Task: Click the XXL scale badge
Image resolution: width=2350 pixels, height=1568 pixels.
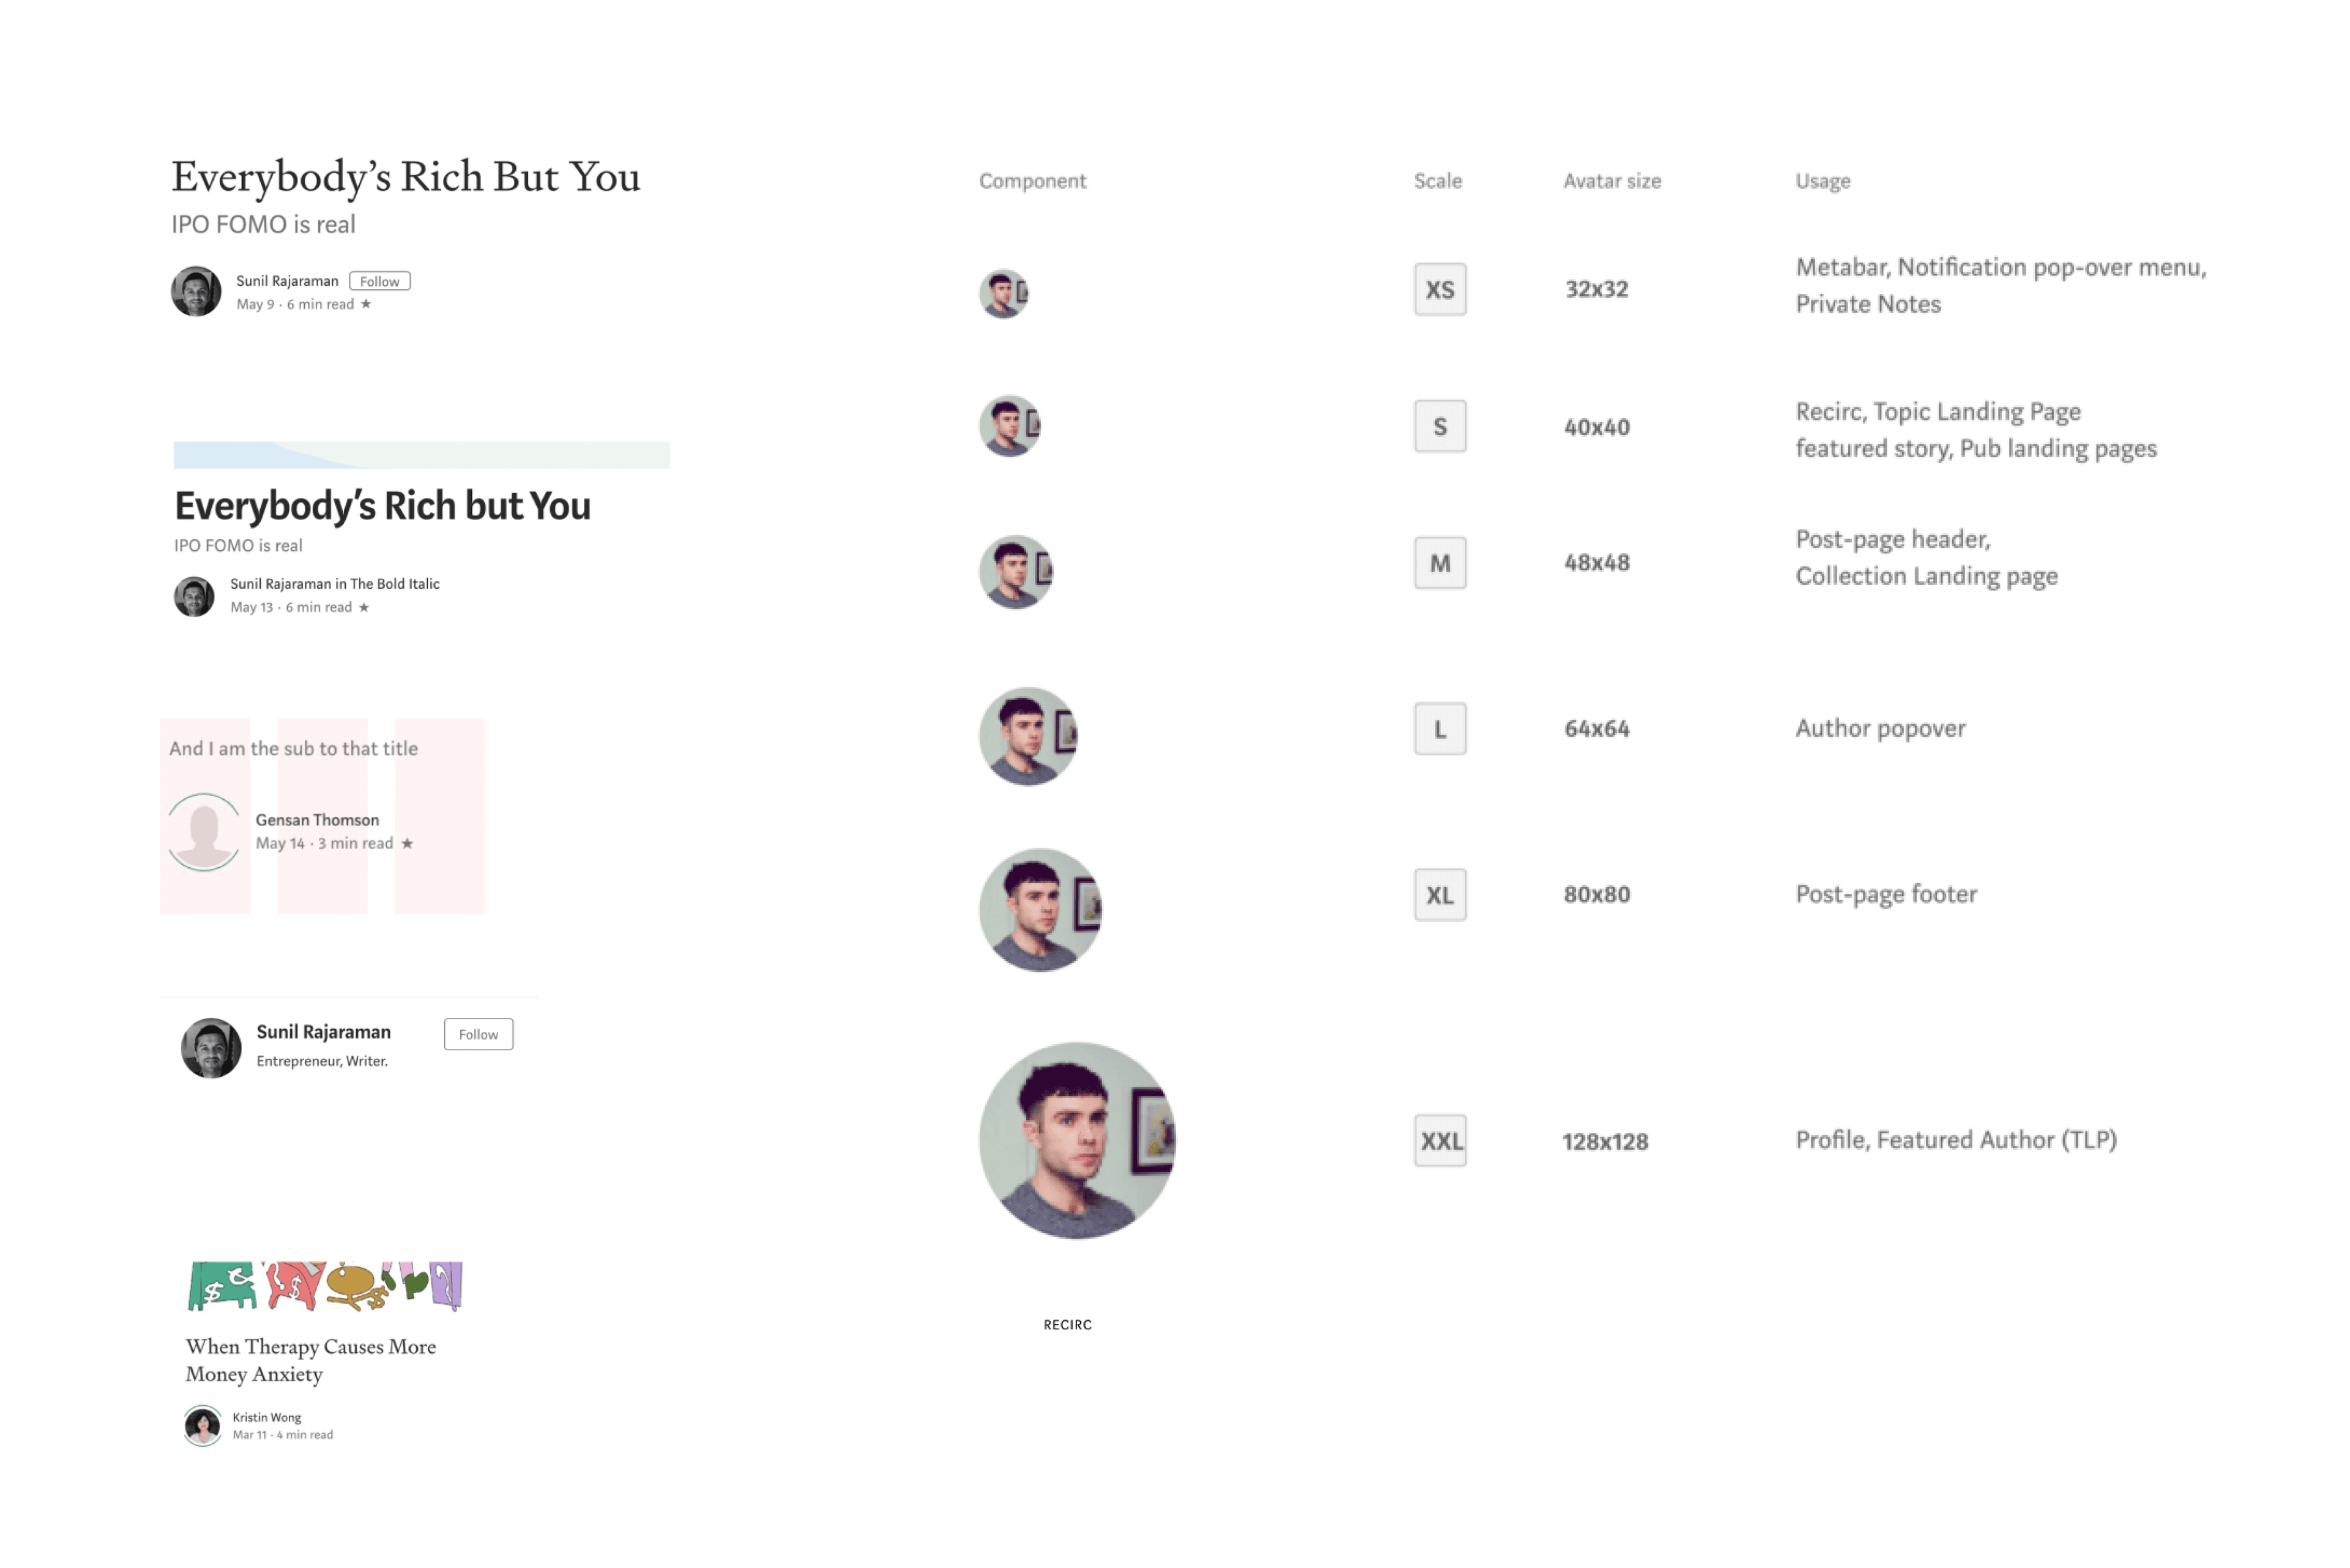Action: tap(1440, 1140)
